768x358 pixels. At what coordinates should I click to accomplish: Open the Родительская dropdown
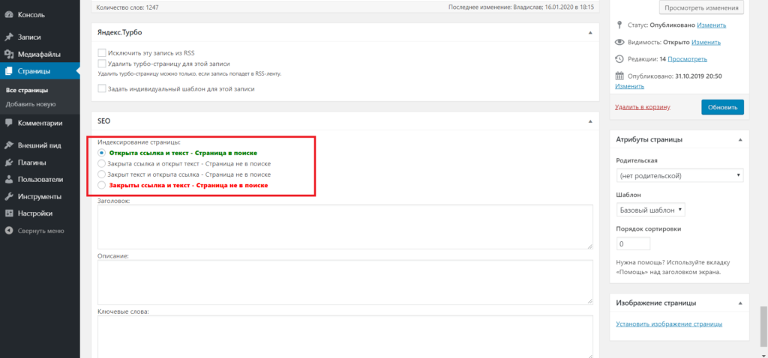coord(679,176)
